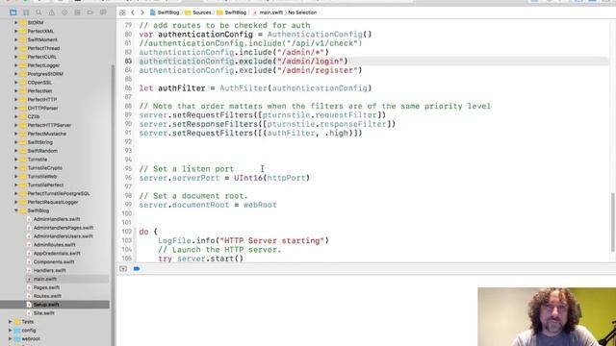Open the Find navigator magnifier icon
Screen dimensions: 616x346
point(38,12)
